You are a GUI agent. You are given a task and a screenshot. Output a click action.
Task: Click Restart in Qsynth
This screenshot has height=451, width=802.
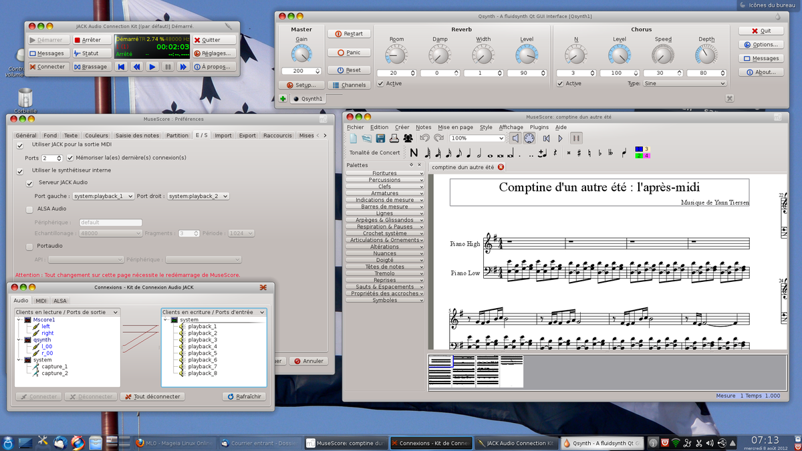pyautogui.click(x=349, y=33)
